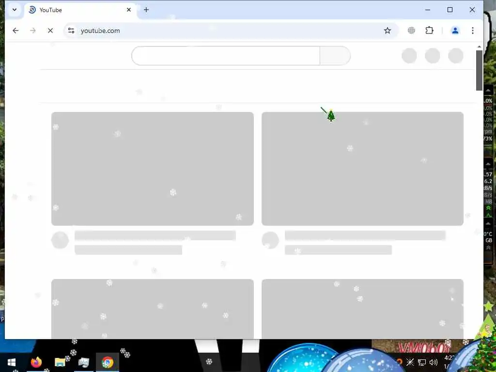Click the youtube.com address bar

pyautogui.click(x=231, y=31)
